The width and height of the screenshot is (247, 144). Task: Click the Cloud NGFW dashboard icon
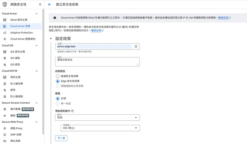[x=5, y=77]
